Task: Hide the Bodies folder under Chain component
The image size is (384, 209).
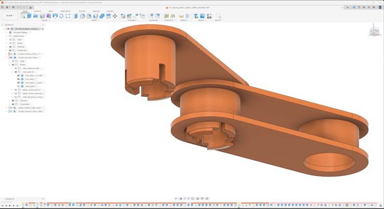Action: coord(13,65)
